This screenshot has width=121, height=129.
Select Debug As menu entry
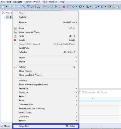coord(46,93)
